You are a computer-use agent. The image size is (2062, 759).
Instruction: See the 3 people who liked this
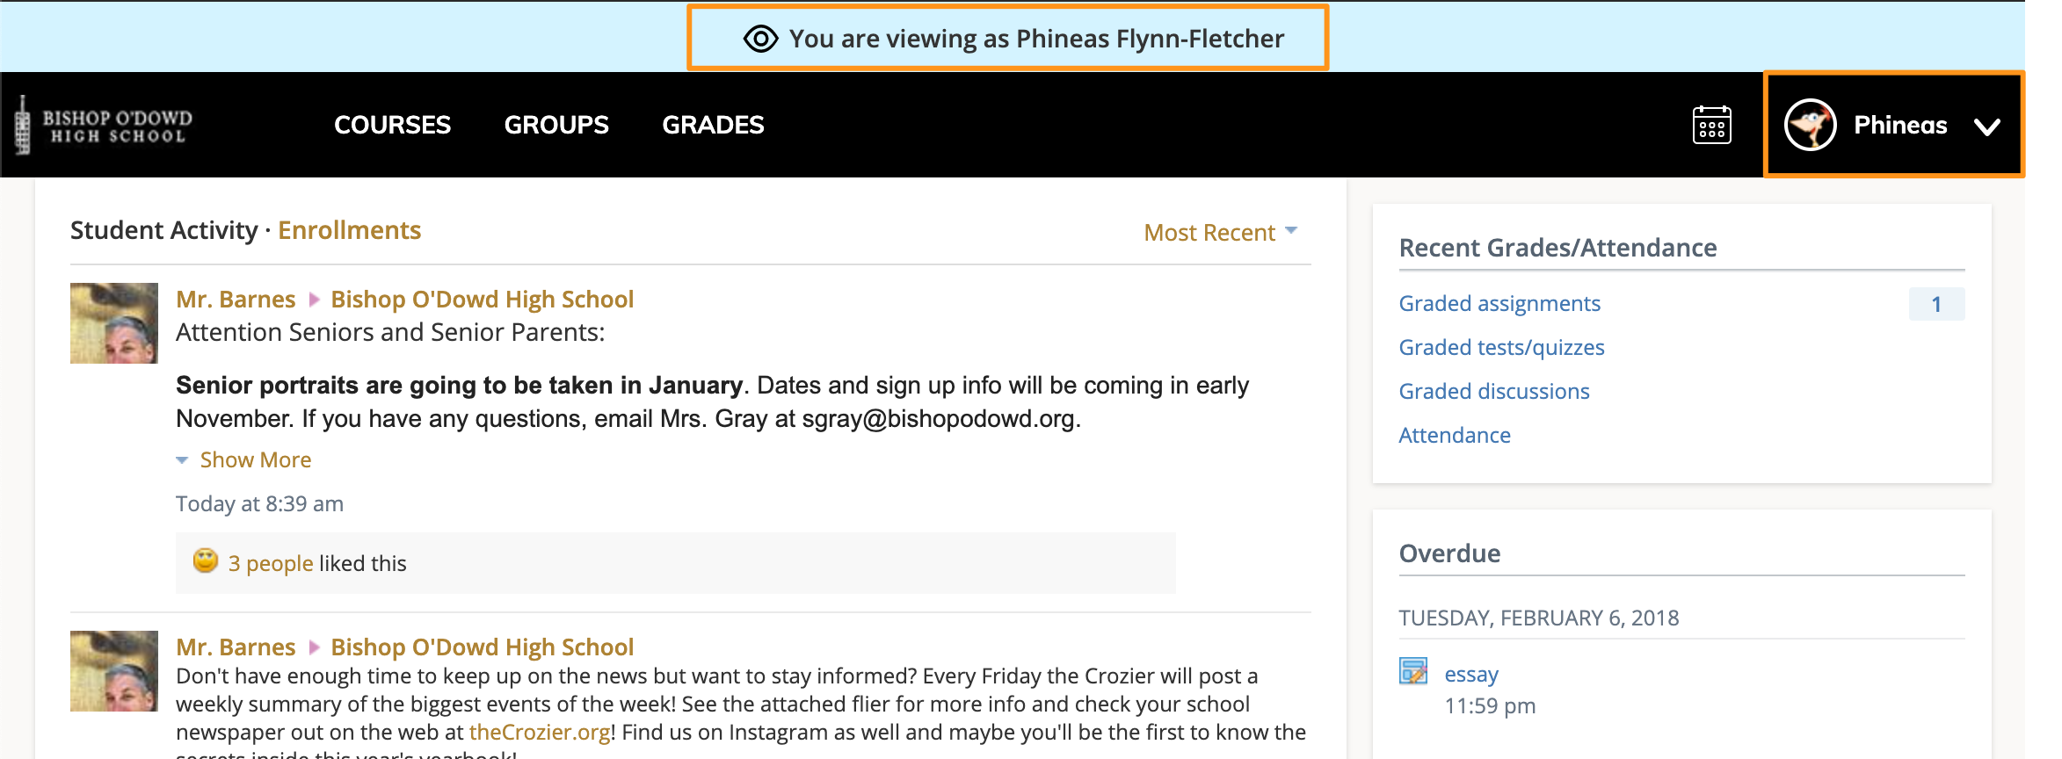[x=271, y=562]
